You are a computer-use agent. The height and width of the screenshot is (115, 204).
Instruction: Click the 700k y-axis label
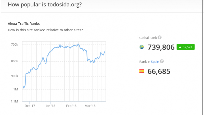pyautogui.click(x=14, y=45)
